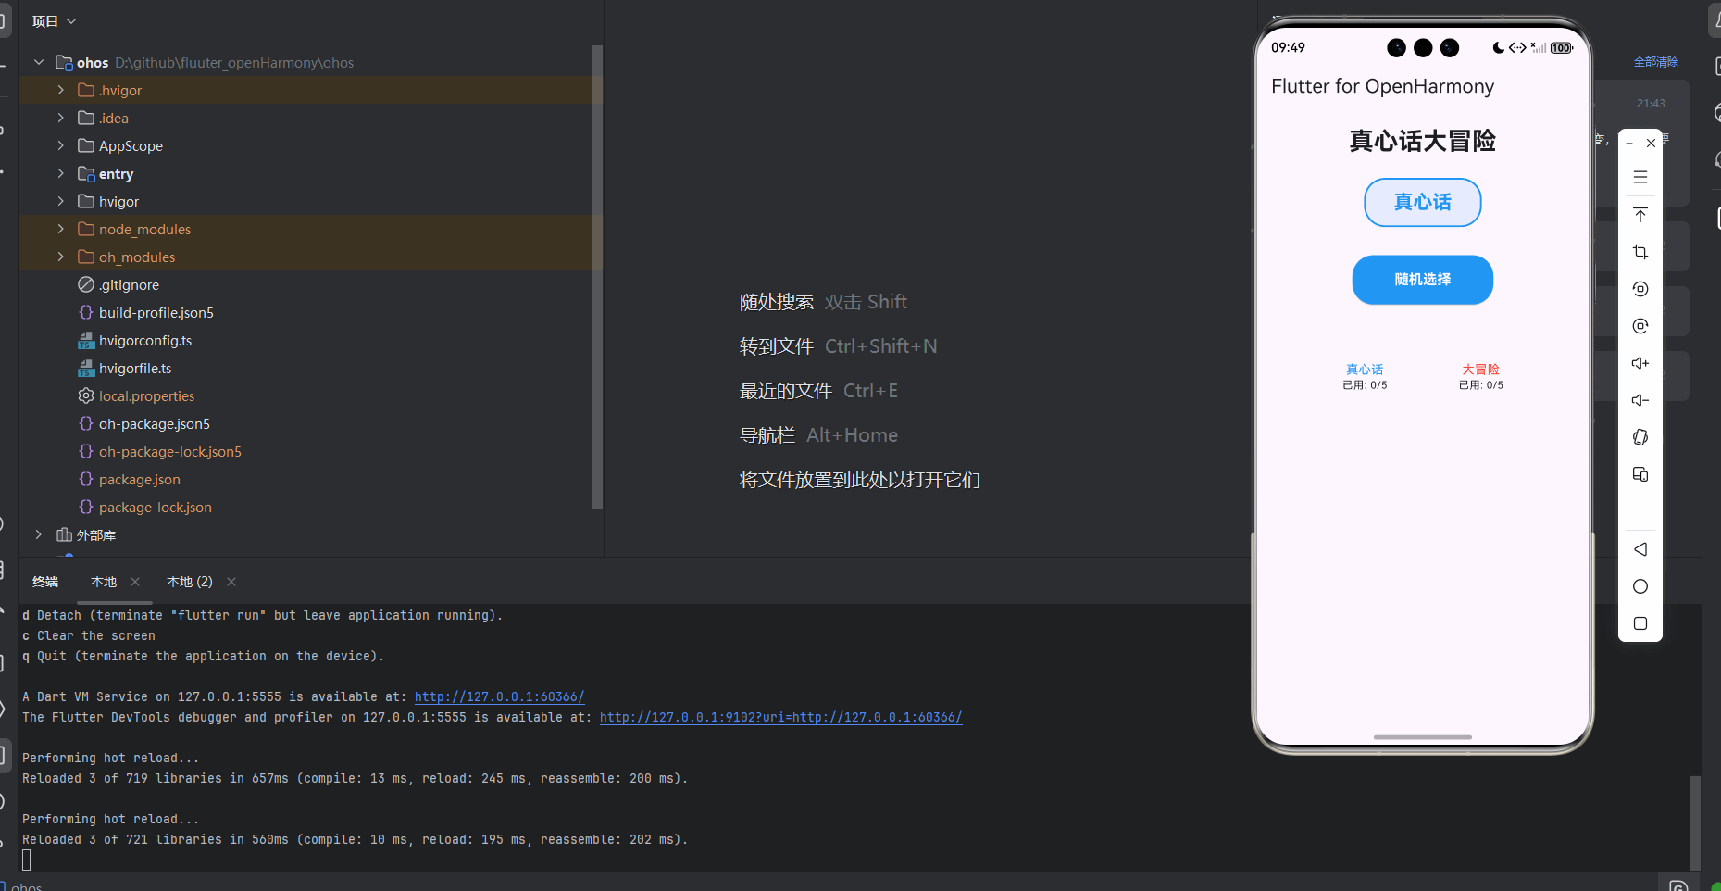
Task: Click the screenshot crop icon in the mirror sidebar
Action: [1640, 252]
